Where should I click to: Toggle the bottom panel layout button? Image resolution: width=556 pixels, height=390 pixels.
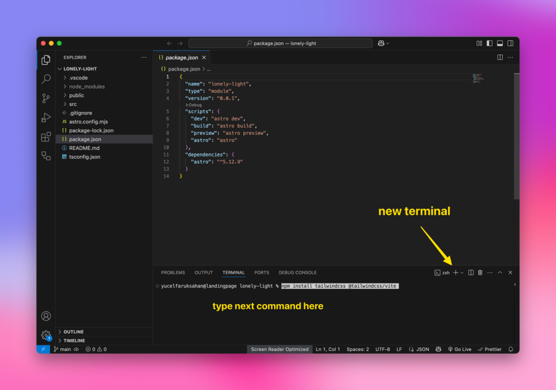click(500, 43)
